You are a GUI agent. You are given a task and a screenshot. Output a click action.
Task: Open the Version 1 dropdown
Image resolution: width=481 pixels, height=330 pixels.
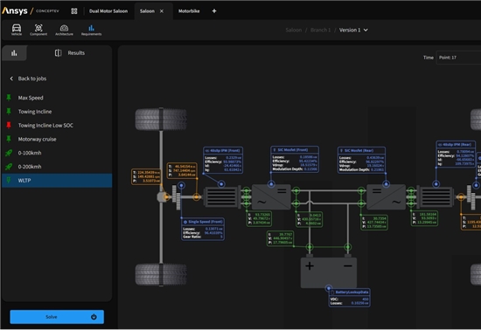[x=353, y=30]
